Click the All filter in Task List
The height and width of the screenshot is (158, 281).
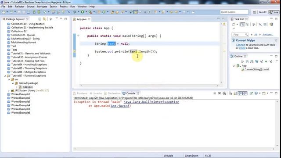256,35
